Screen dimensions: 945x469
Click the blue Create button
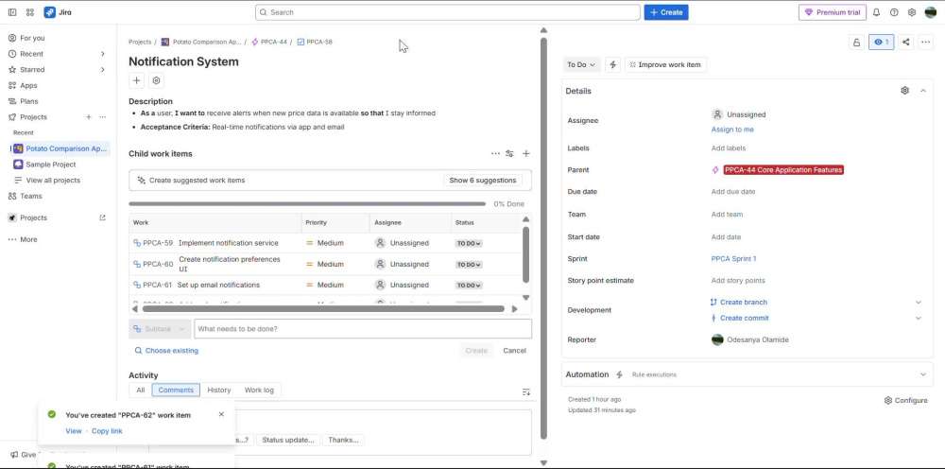click(666, 12)
